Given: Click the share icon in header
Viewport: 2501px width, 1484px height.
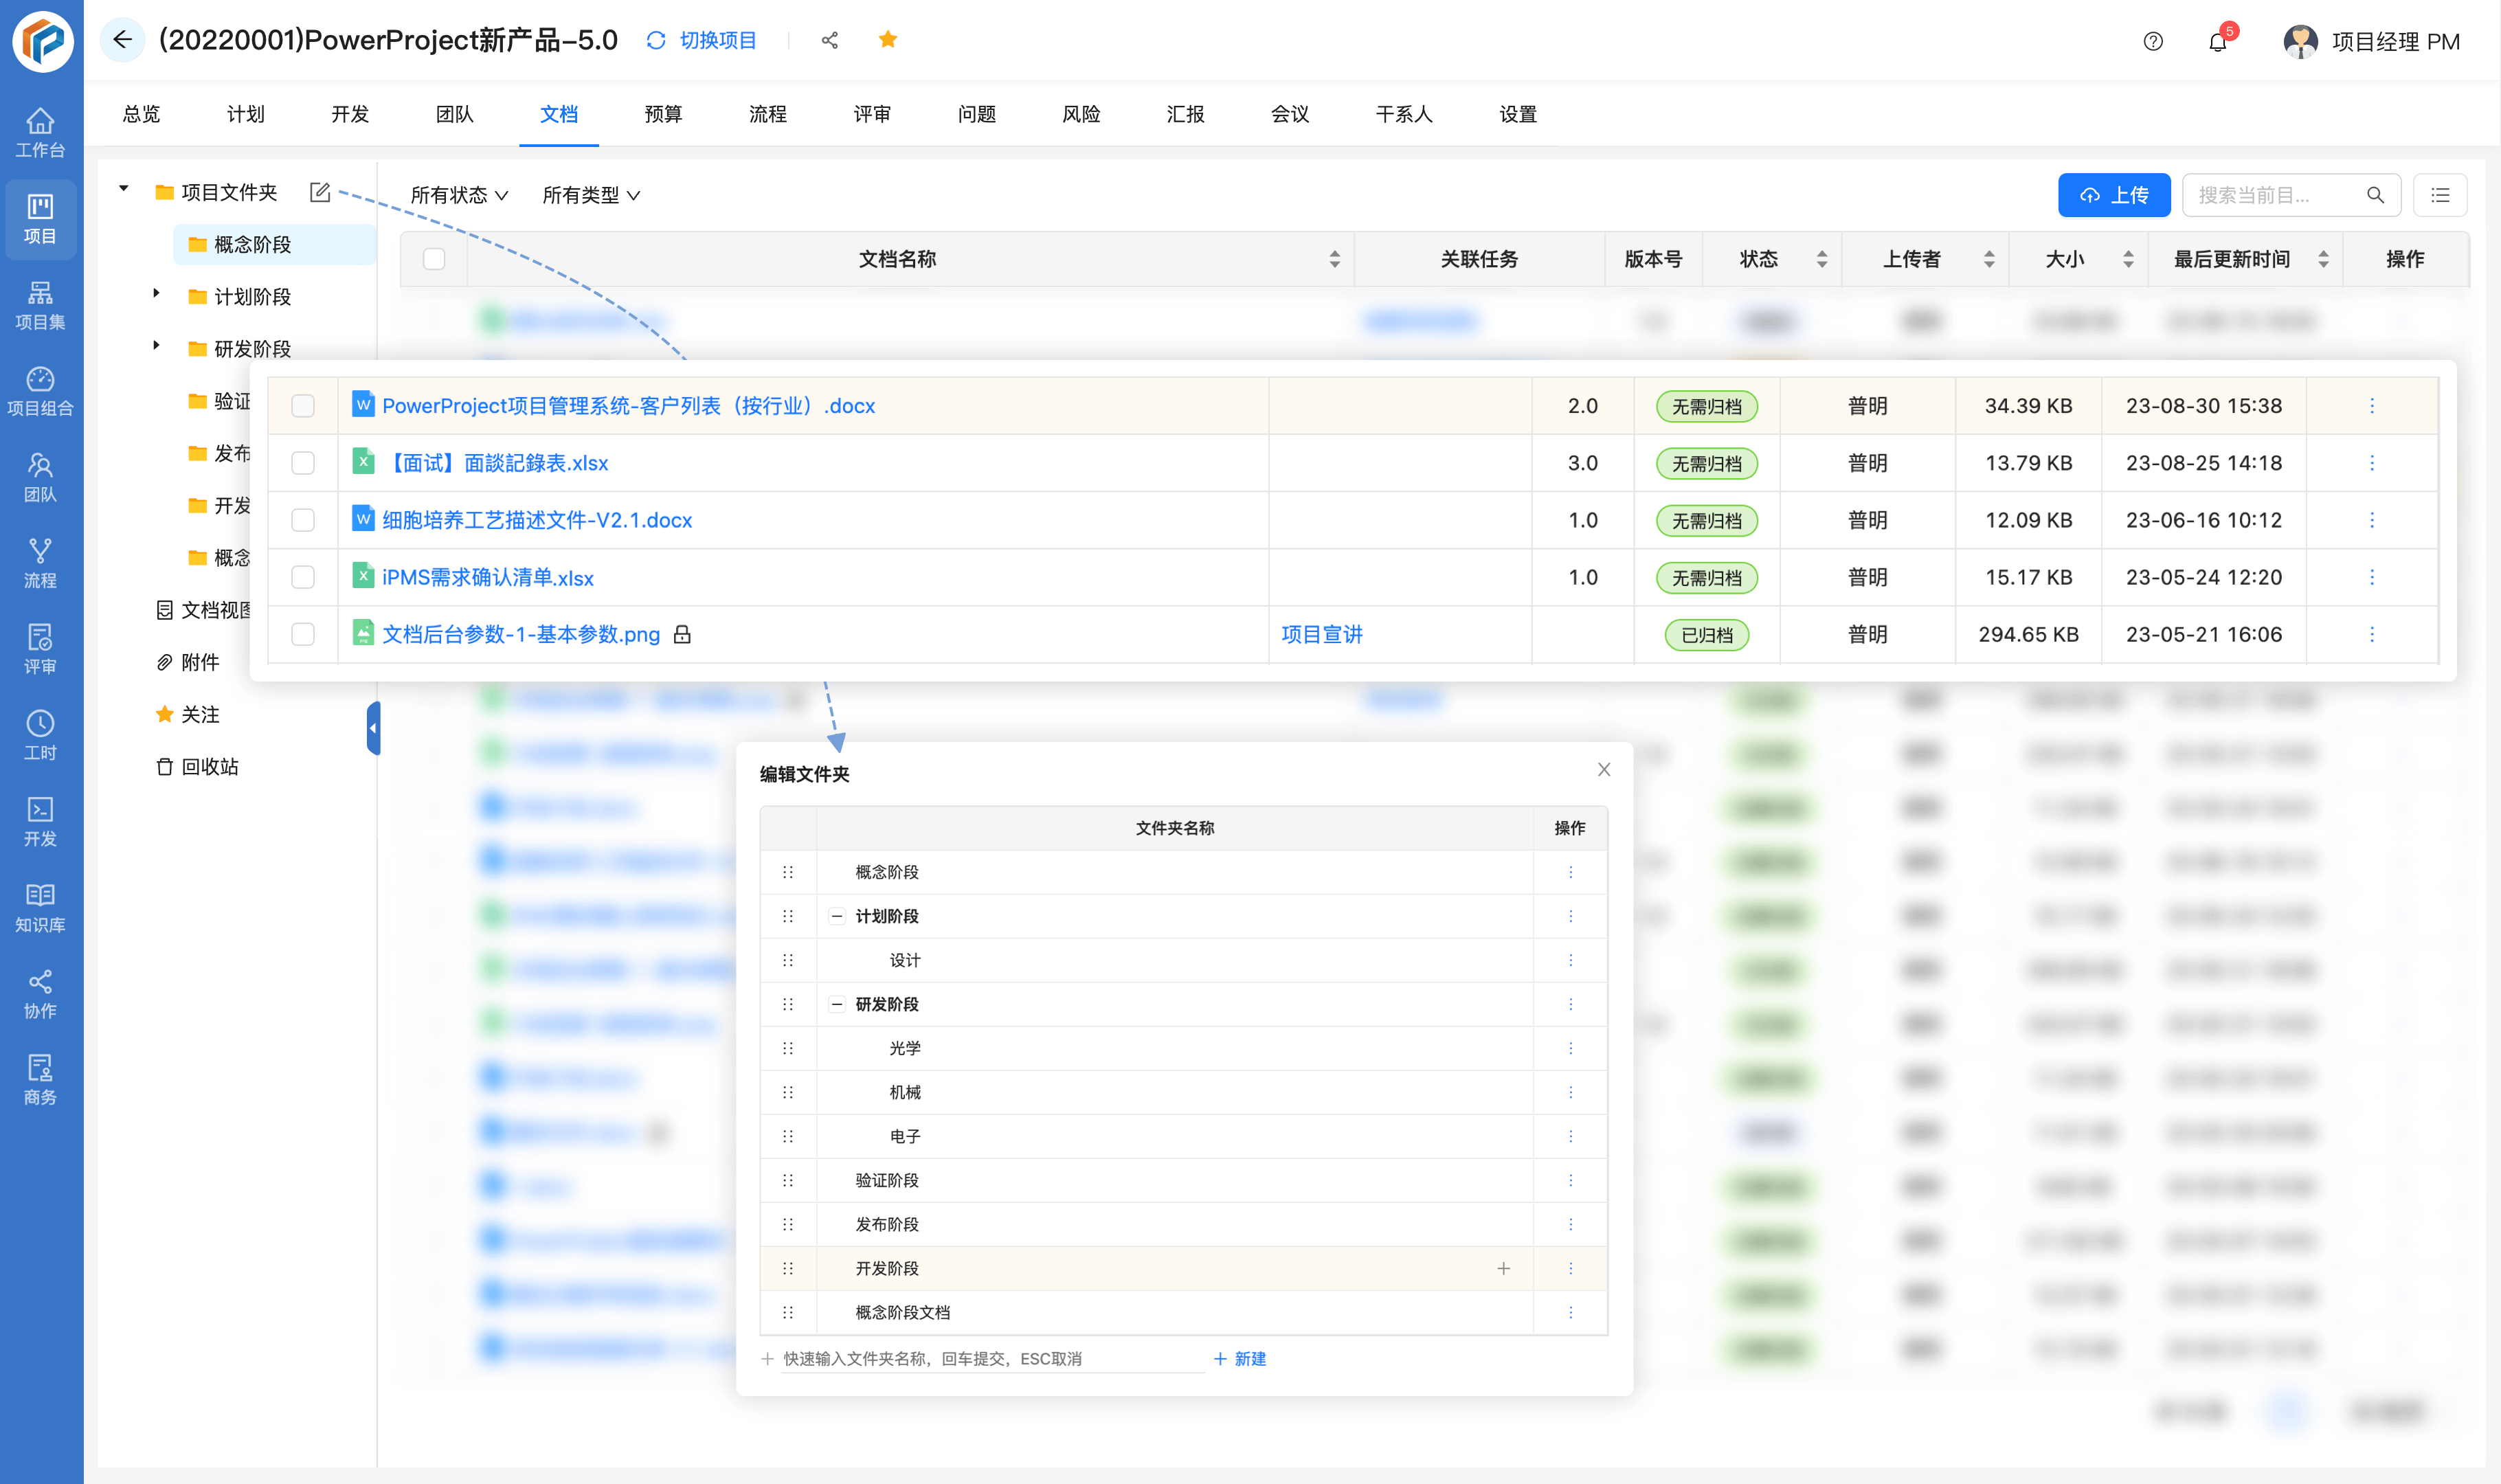Looking at the screenshot, I should [829, 40].
